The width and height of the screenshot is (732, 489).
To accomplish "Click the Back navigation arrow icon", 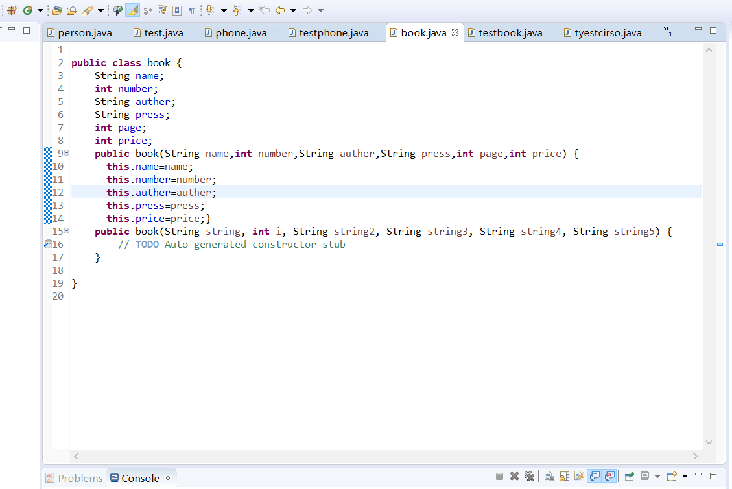I will (x=280, y=10).
